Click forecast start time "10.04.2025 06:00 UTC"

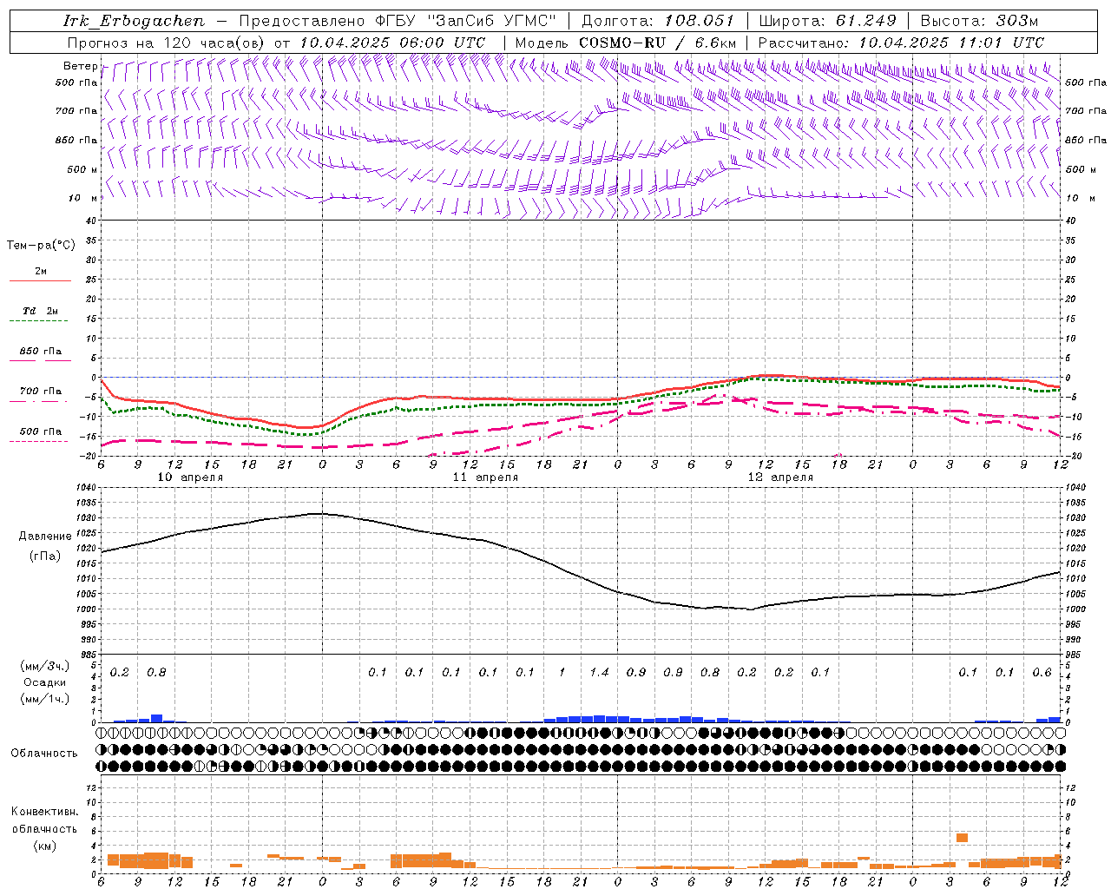392,43
